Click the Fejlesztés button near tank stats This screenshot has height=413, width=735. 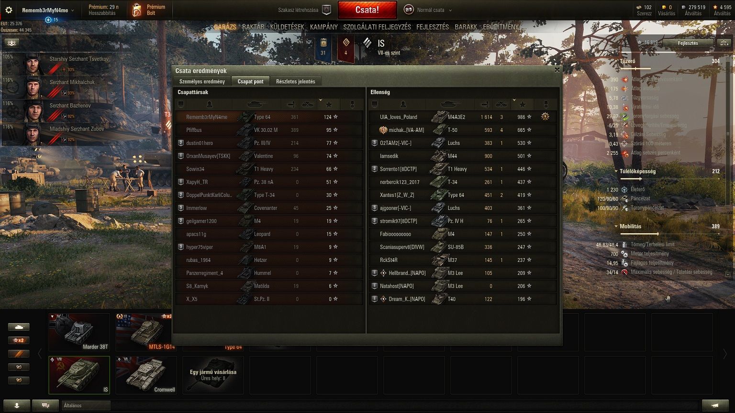pos(688,43)
